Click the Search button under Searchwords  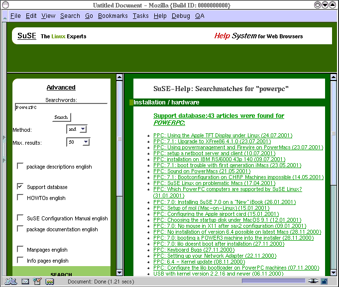(x=61, y=117)
